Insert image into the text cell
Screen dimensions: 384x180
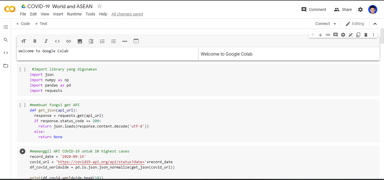coord(80,41)
